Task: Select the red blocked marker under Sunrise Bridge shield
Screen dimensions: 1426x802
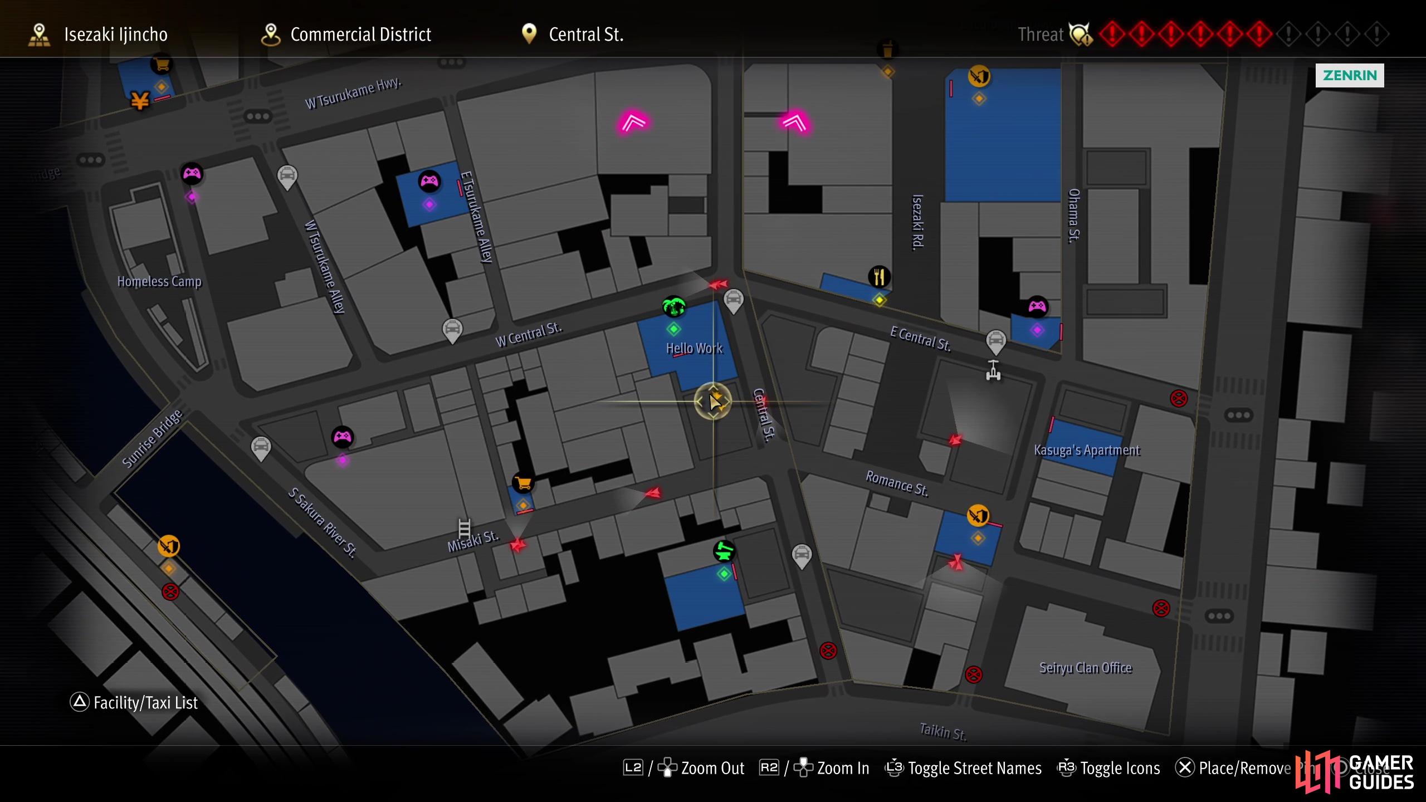Action: point(170,591)
